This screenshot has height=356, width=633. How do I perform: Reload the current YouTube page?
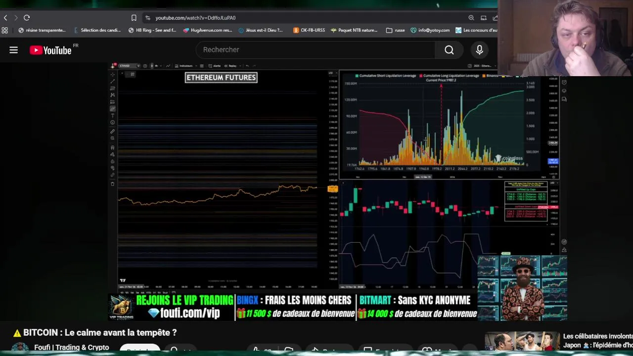(27, 18)
